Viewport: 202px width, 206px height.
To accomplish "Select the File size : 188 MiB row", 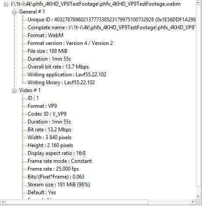I will point(47,51).
